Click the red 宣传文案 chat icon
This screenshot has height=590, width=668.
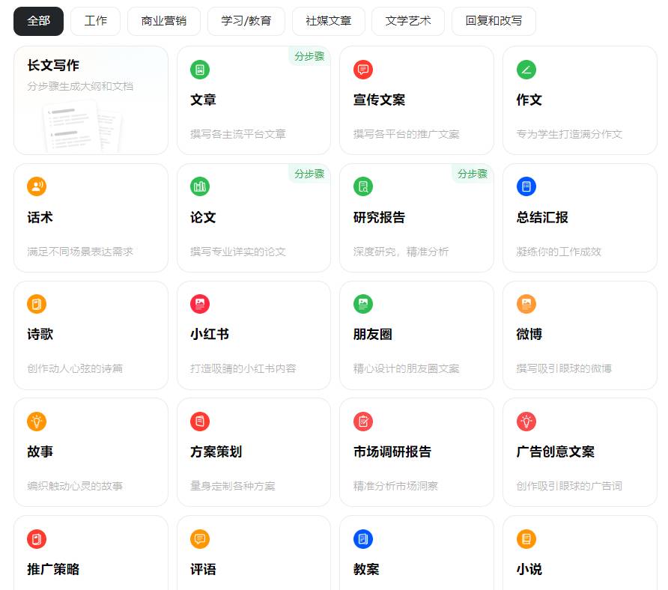click(363, 70)
